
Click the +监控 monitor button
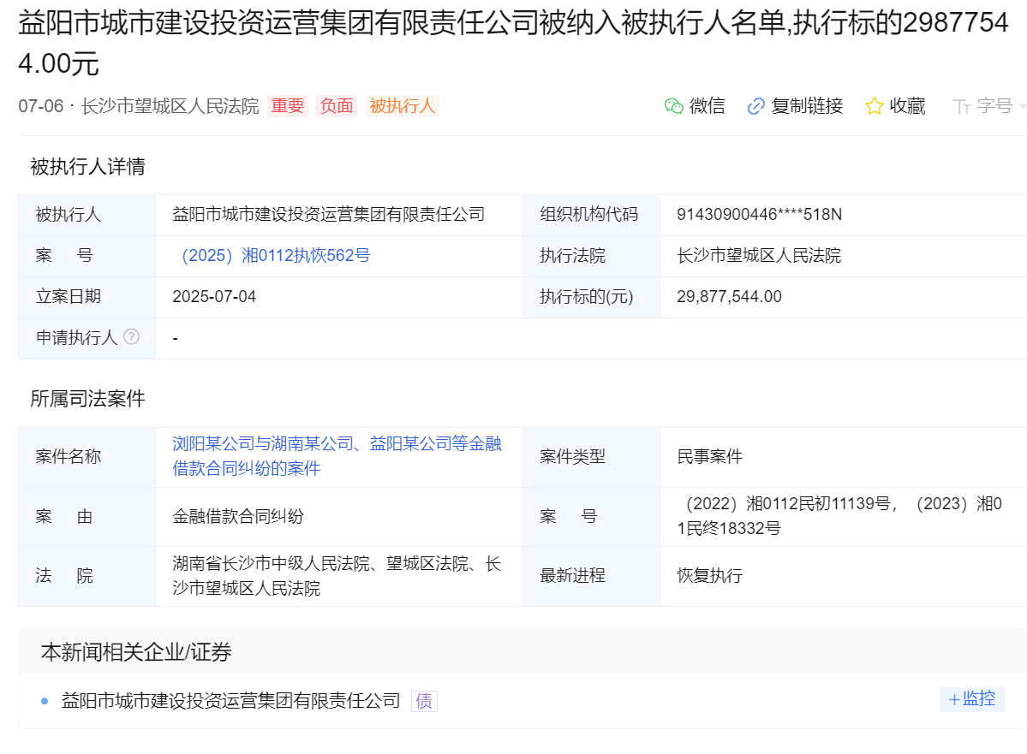click(972, 699)
